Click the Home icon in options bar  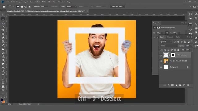click(x=4, y=6)
